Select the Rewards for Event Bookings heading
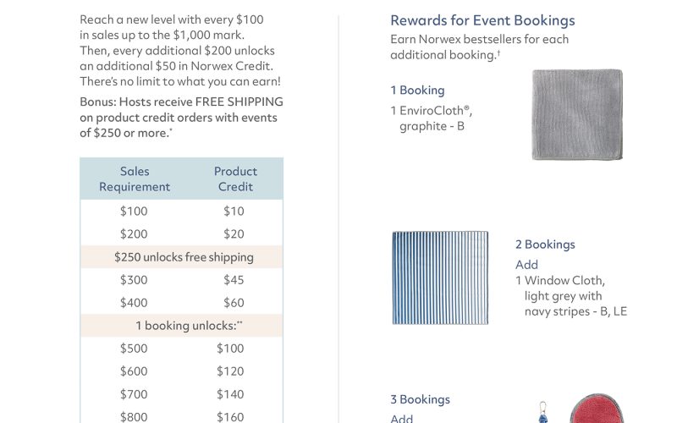The image size is (677, 423). pos(482,20)
